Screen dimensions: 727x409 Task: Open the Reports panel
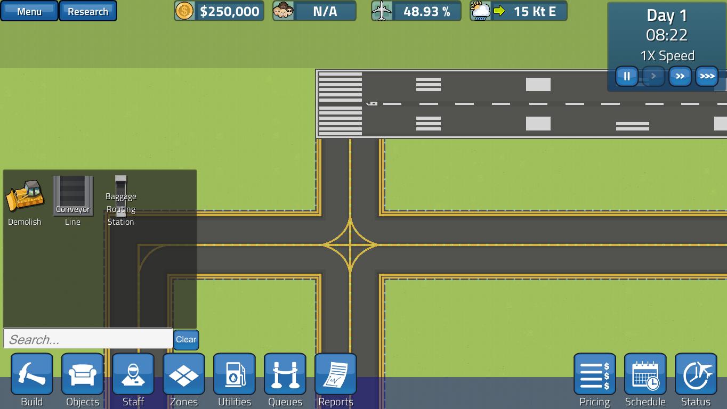(336, 375)
